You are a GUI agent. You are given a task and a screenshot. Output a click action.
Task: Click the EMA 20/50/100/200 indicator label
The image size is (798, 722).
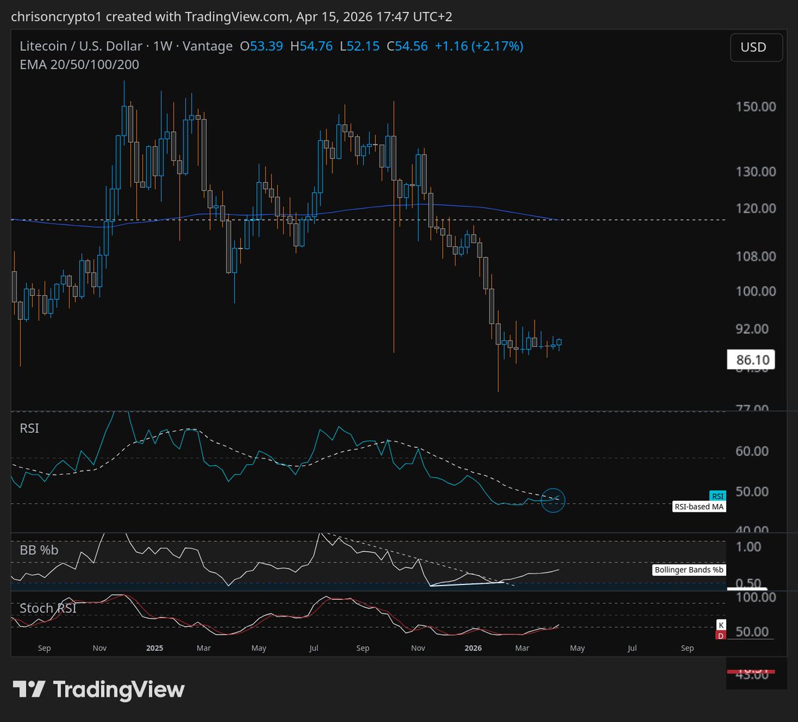79,64
